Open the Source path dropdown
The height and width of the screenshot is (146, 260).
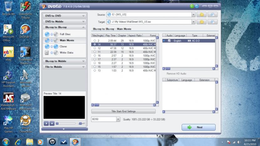click(x=193, y=15)
